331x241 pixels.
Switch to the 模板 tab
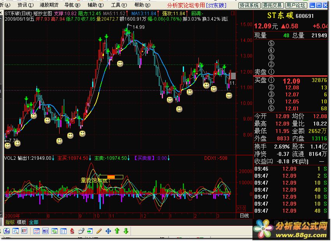(x=21, y=222)
